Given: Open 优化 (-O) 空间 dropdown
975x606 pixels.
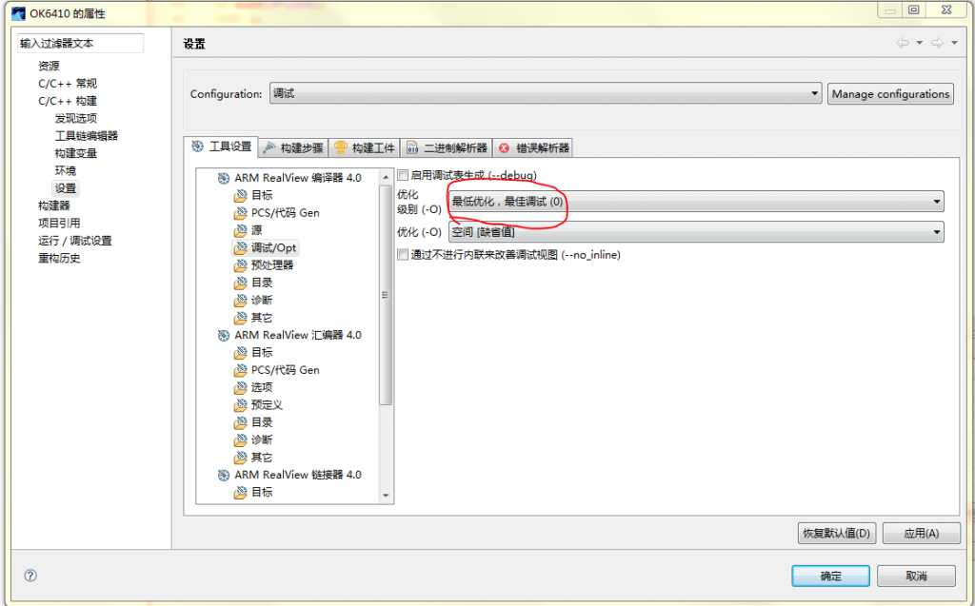Looking at the screenshot, I should click(x=696, y=232).
